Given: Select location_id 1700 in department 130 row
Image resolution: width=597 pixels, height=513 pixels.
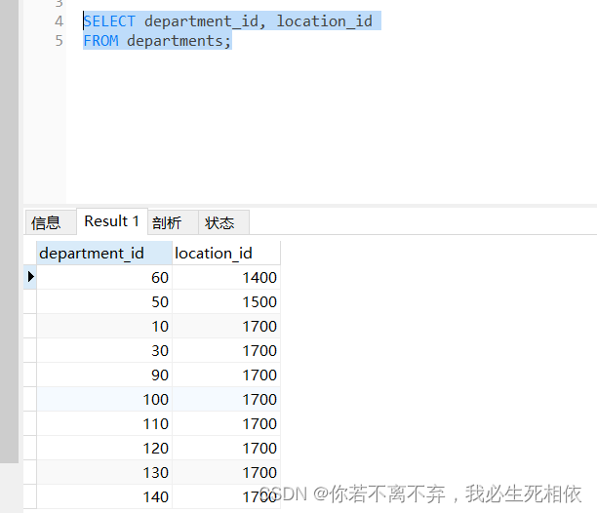Looking at the screenshot, I should click(226, 472).
